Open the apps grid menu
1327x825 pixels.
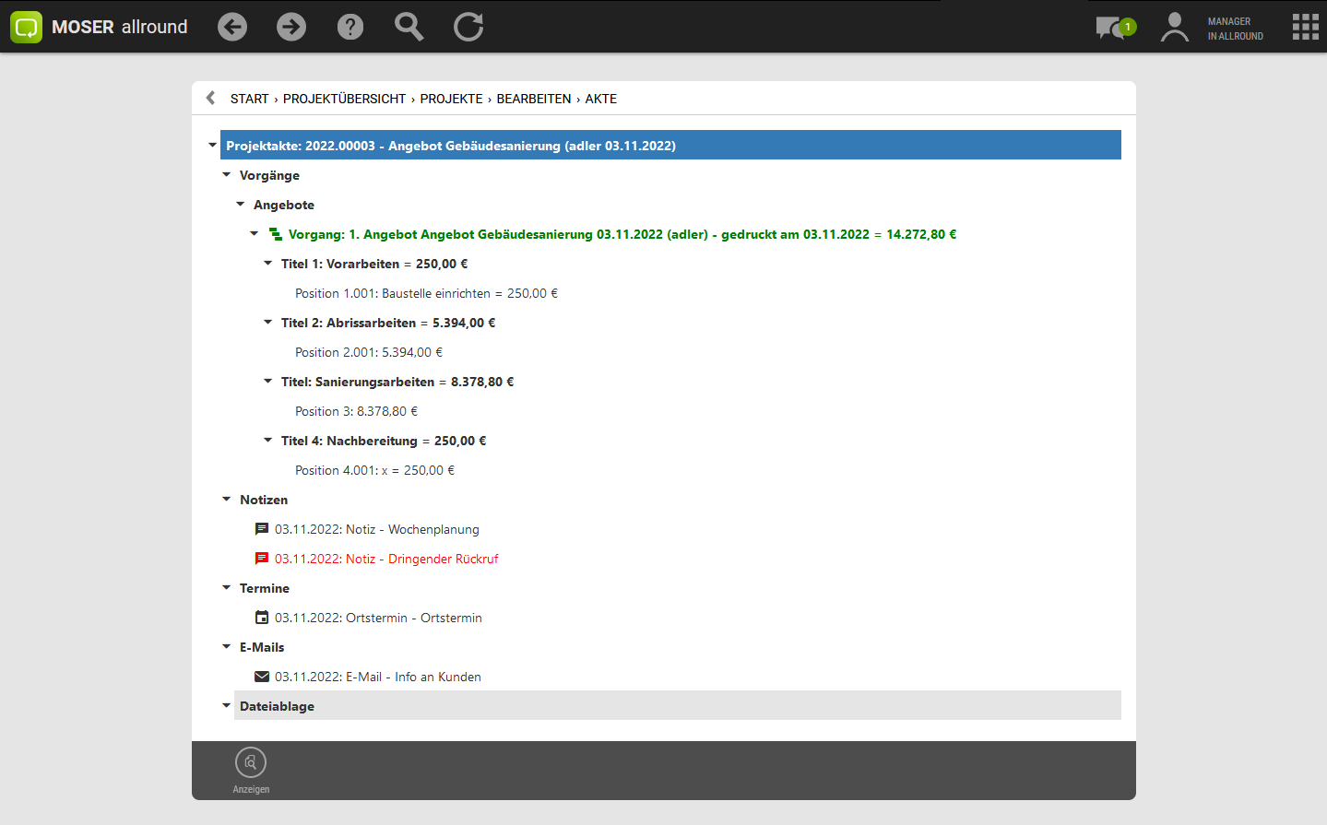[x=1305, y=27]
